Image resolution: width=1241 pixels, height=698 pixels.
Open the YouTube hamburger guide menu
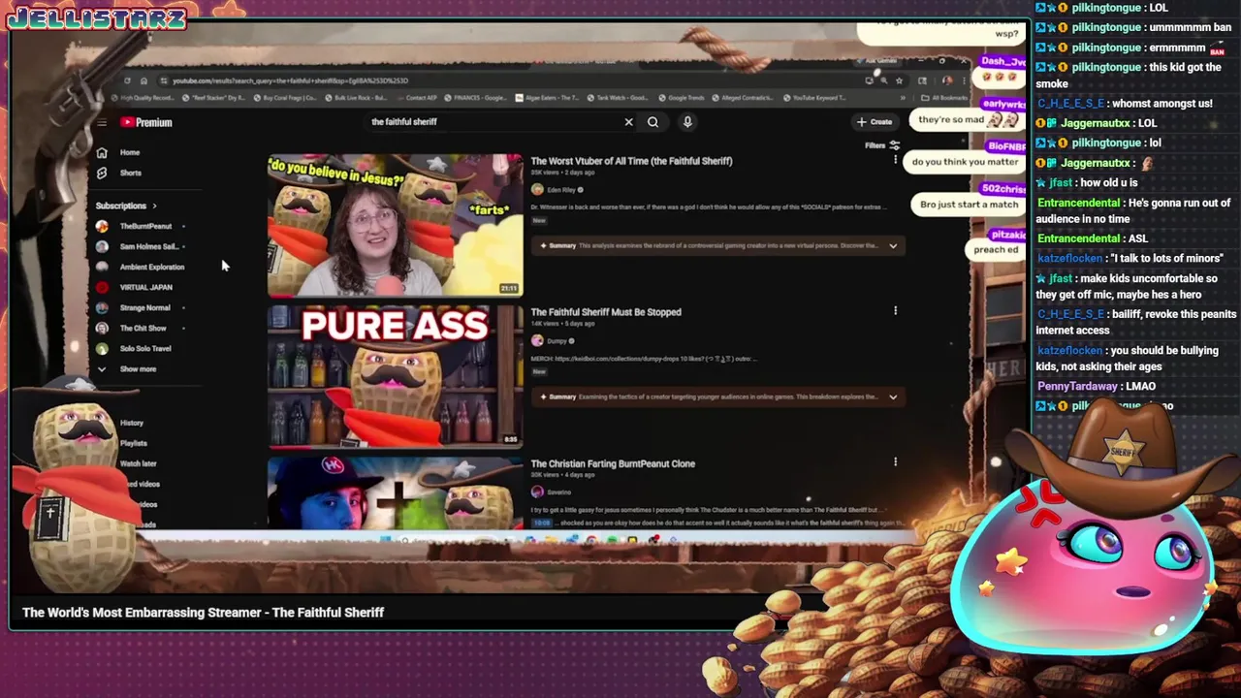click(102, 123)
